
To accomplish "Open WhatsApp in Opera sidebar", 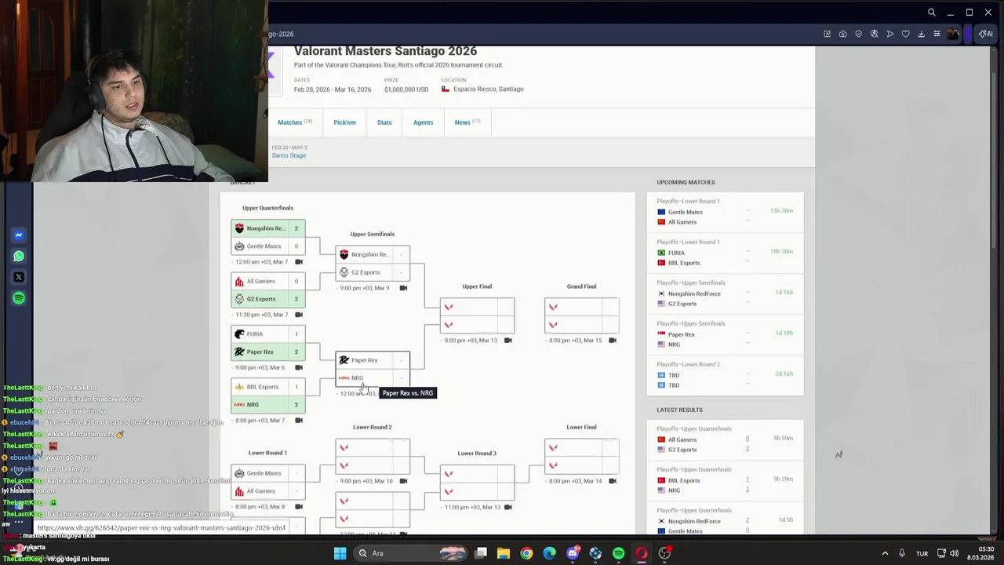I will tap(19, 256).
